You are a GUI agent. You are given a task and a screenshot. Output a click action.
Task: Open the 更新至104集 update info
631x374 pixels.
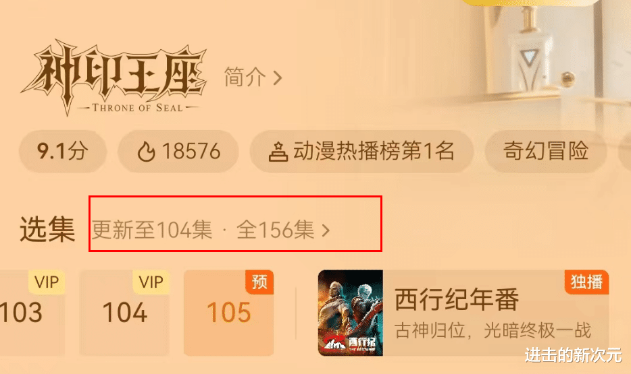(152, 230)
